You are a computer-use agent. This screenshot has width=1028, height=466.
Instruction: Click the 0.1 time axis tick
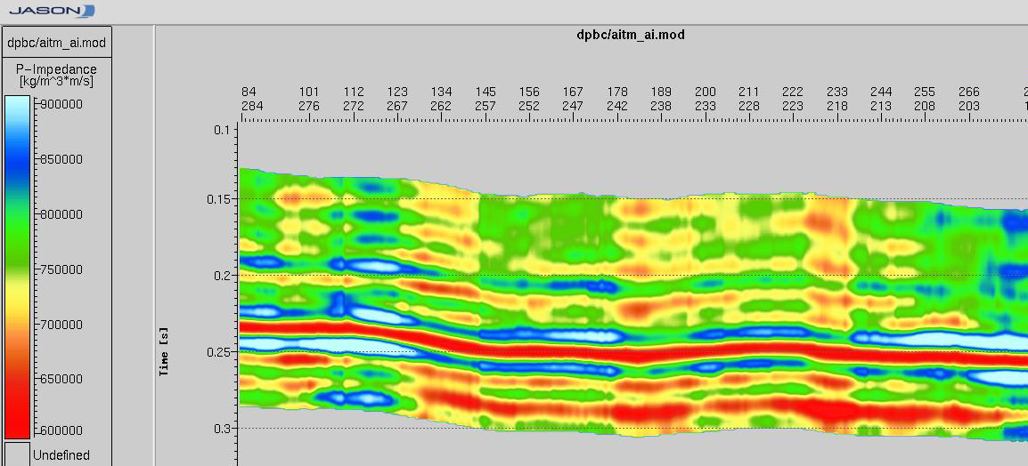pyautogui.click(x=221, y=130)
